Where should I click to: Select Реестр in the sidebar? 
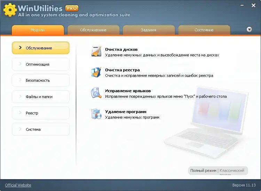click(41, 113)
